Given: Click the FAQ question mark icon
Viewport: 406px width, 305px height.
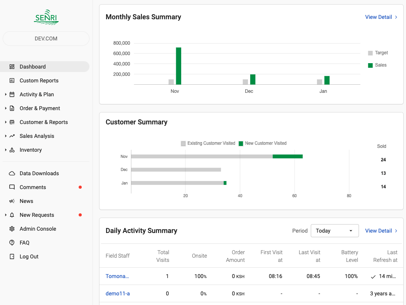Looking at the screenshot, I should point(12,243).
